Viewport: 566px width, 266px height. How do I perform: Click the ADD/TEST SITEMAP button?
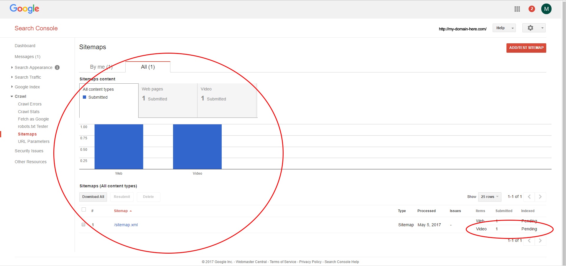click(x=526, y=48)
